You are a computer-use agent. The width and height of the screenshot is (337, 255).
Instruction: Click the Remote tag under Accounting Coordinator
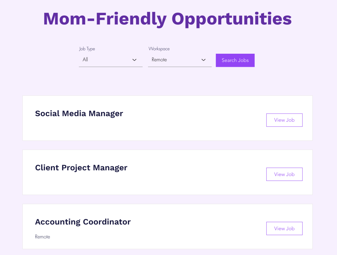(42, 237)
